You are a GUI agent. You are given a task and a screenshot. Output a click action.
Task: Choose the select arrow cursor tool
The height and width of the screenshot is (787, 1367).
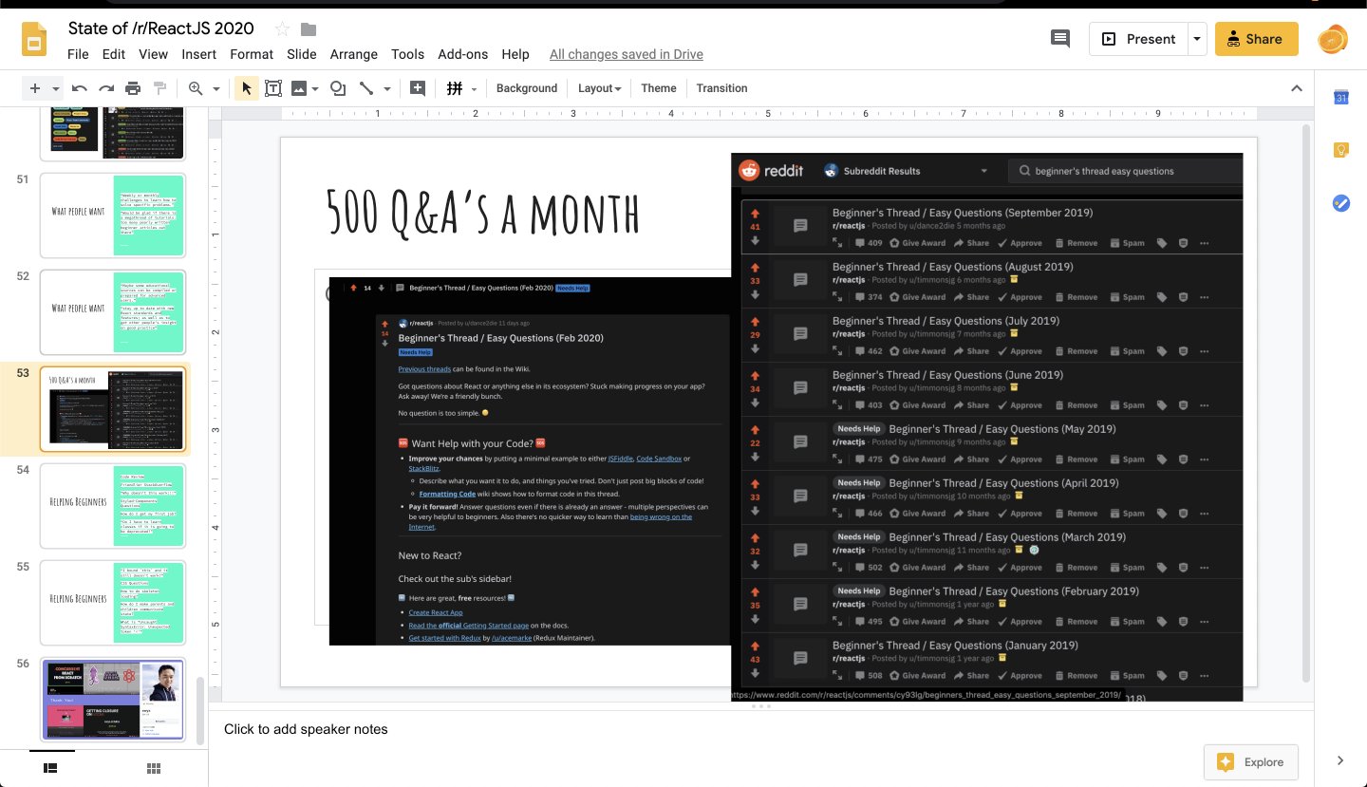[247, 88]
